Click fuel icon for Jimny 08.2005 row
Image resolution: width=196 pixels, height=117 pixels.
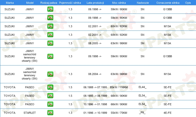pos(50,43)
